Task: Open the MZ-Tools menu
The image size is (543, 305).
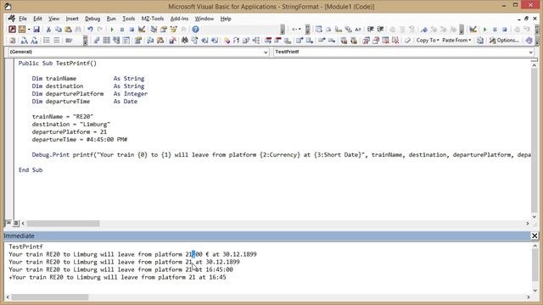Action: click(153, 19)
